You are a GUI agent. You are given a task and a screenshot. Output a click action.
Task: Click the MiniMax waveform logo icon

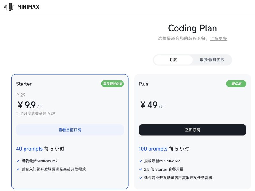tap(9, 7)
